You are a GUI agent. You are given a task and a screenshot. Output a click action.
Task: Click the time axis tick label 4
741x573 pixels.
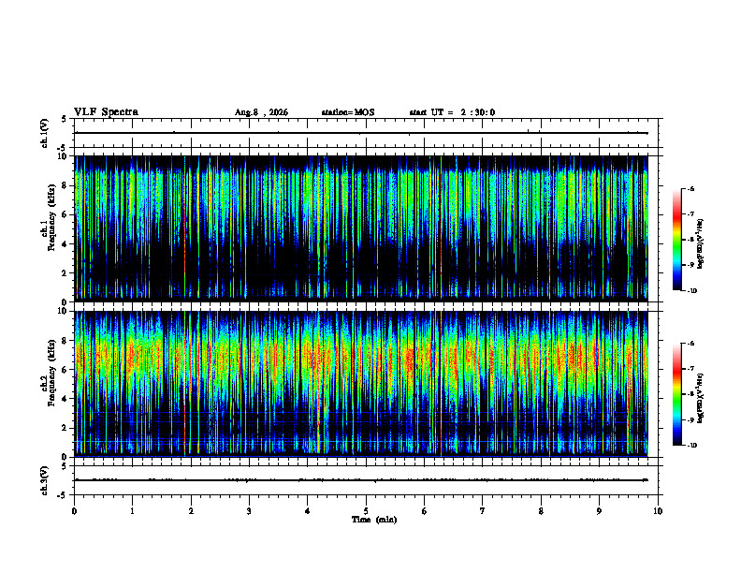pyautogui.click(x=308, y=511)
